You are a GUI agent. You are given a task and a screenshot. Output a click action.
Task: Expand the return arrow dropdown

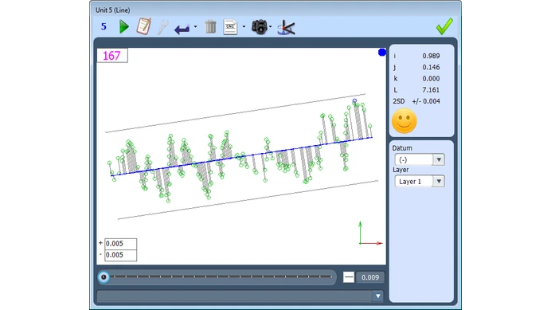(x=195, y=27)
